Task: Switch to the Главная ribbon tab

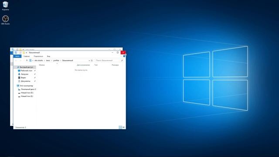Action: pos(27,56)
